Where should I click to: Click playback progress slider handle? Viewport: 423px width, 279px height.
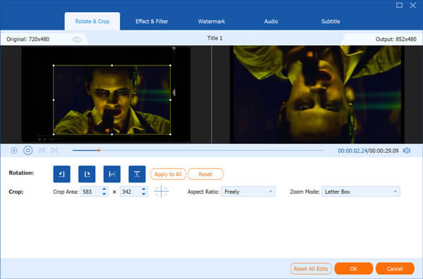[99, 150]
